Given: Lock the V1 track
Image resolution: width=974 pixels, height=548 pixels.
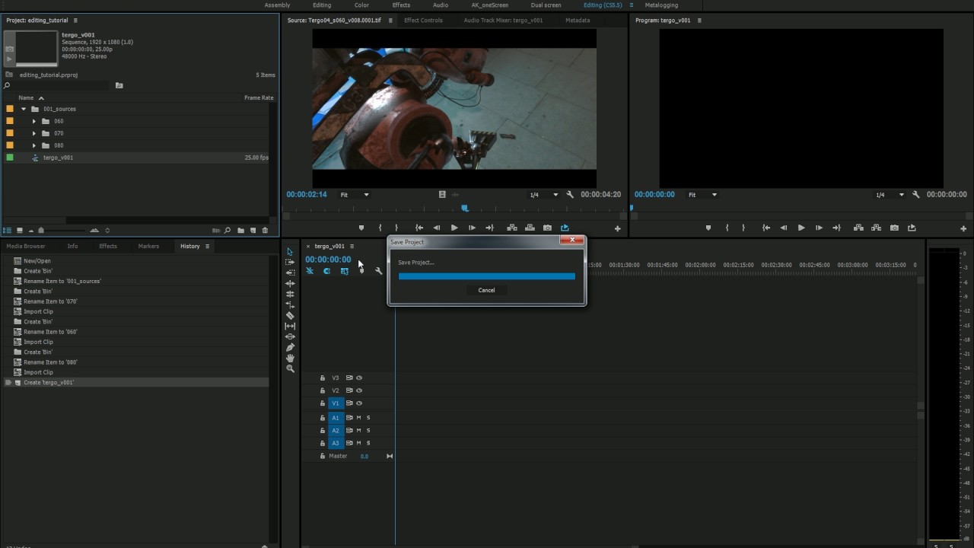Looking at the screenshot, I should (323, 403).
